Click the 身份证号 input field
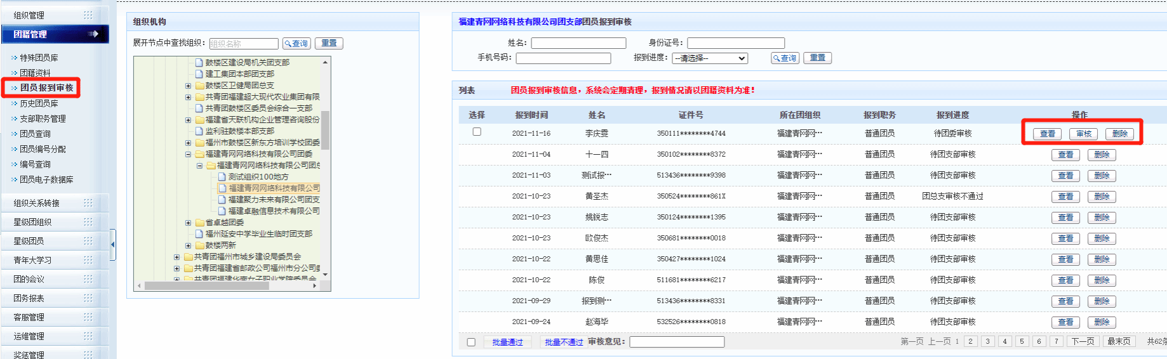Screen dimensions: 1167x359 point(735,43)
